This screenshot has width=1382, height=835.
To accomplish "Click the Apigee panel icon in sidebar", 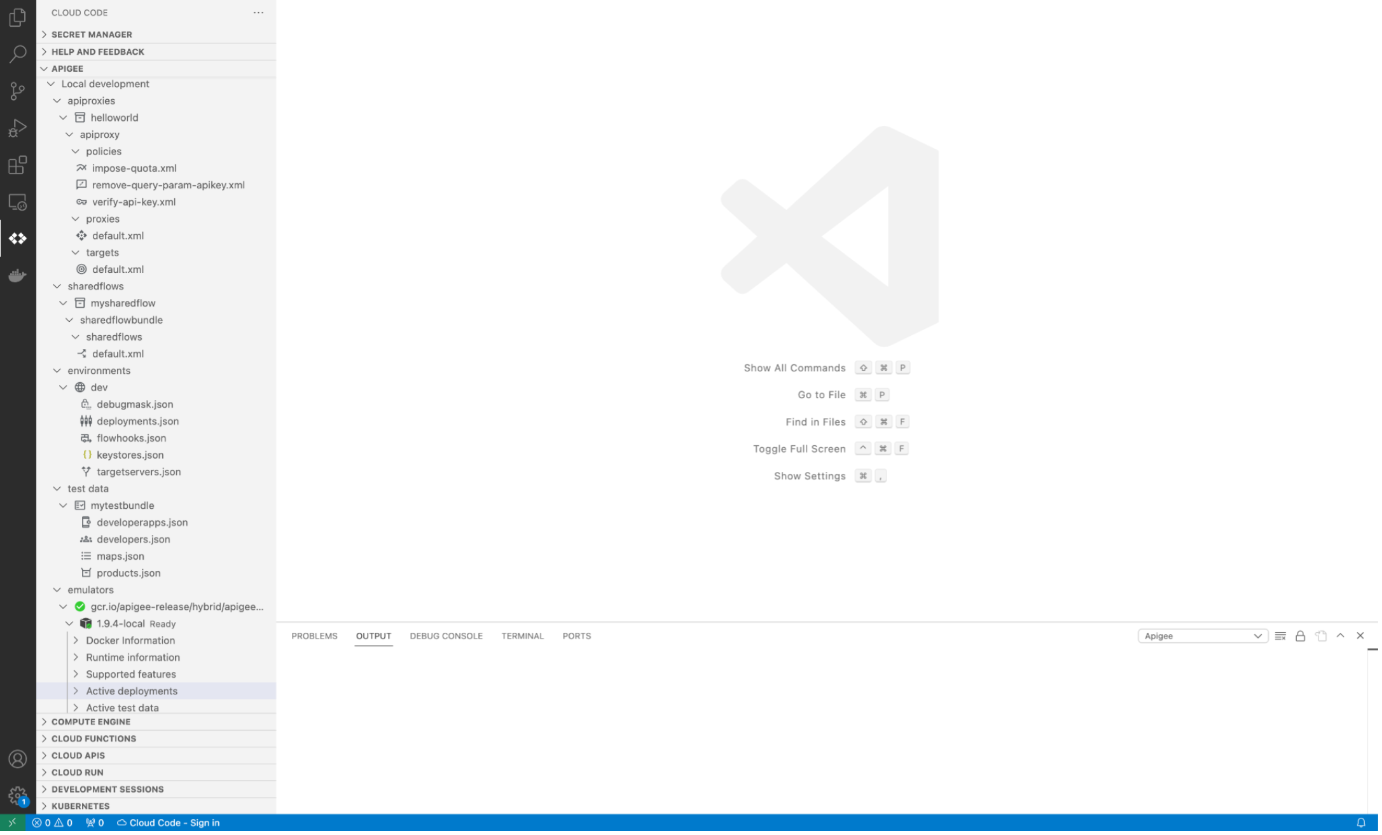I will [18, 238].
